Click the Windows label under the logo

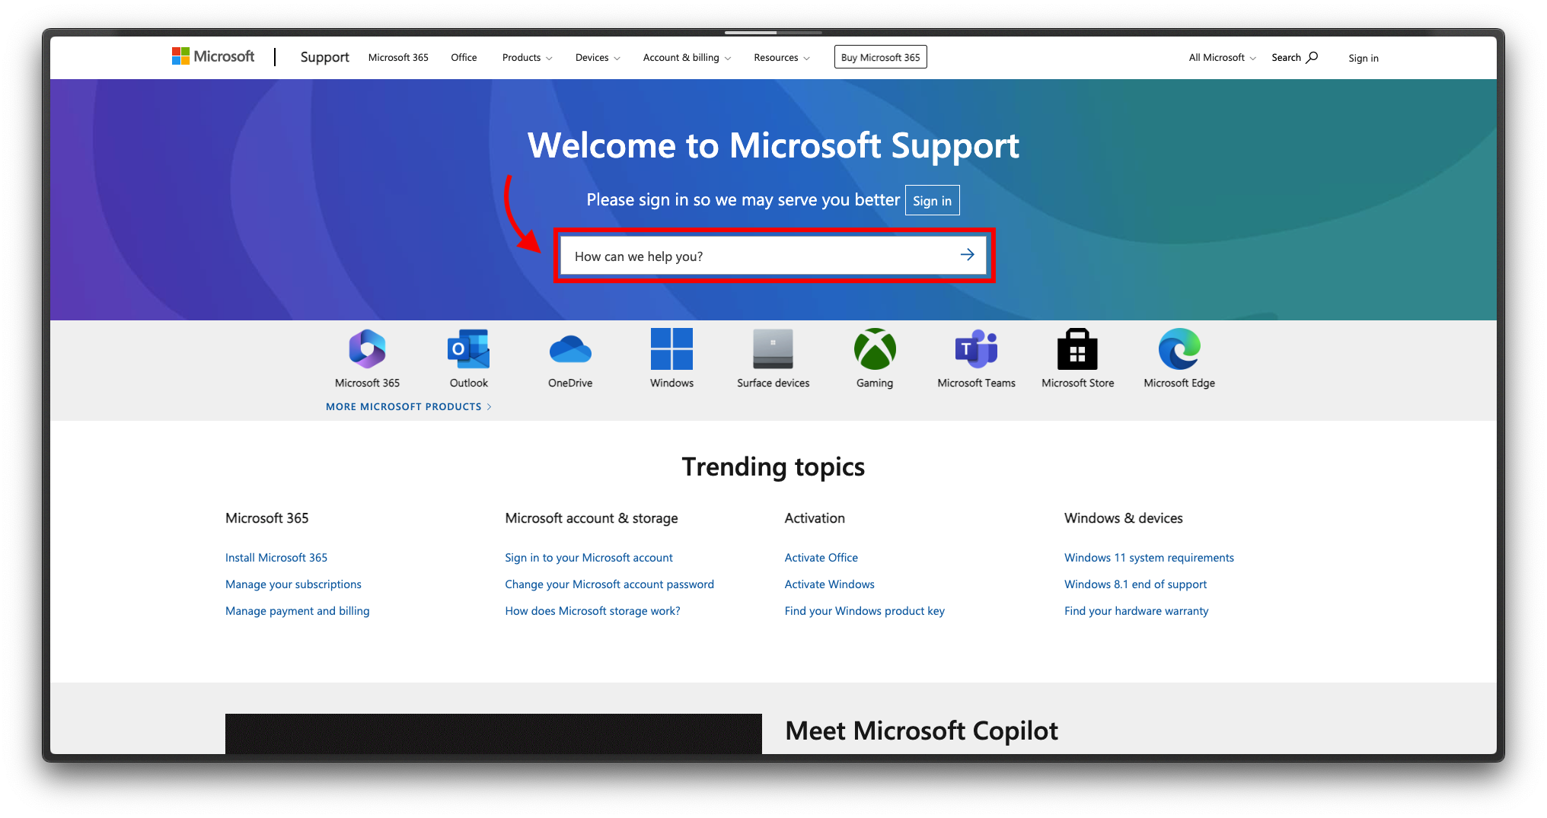click(671, 384)
